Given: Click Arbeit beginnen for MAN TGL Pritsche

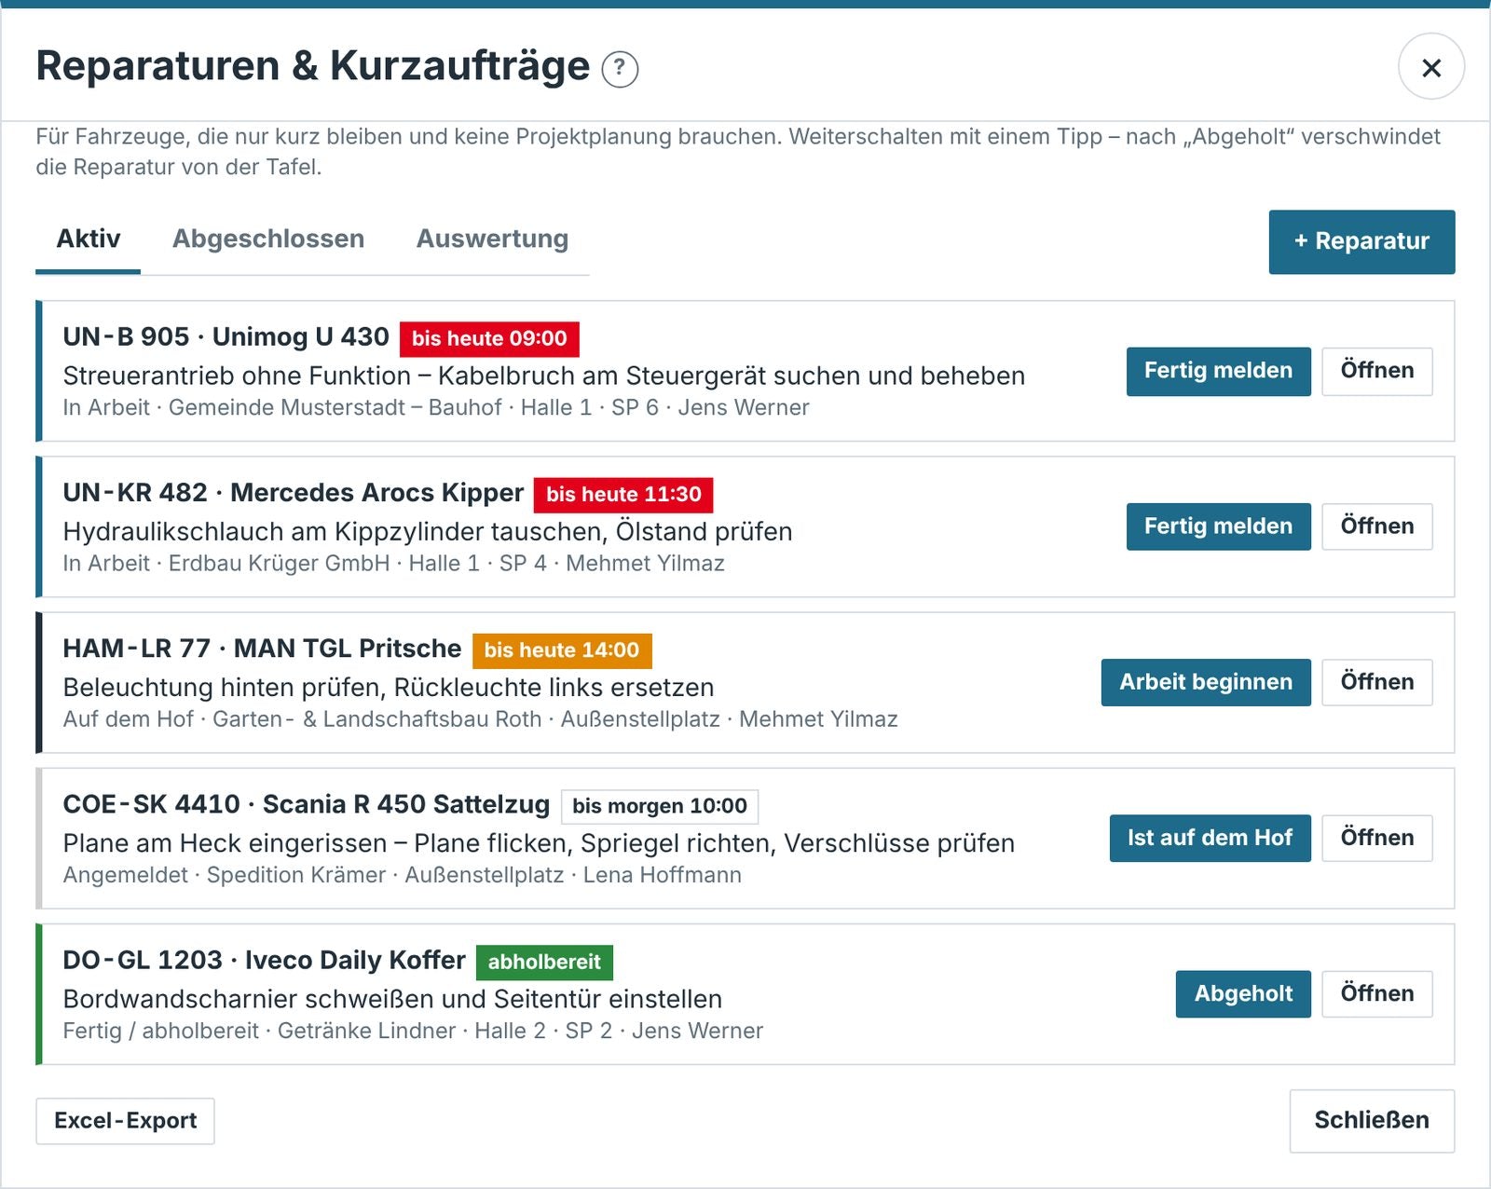Looking at the screenshot, I should [x=1206, y=682].
